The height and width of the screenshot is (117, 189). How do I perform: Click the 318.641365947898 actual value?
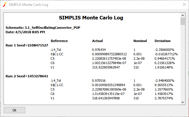pos(106,98)
